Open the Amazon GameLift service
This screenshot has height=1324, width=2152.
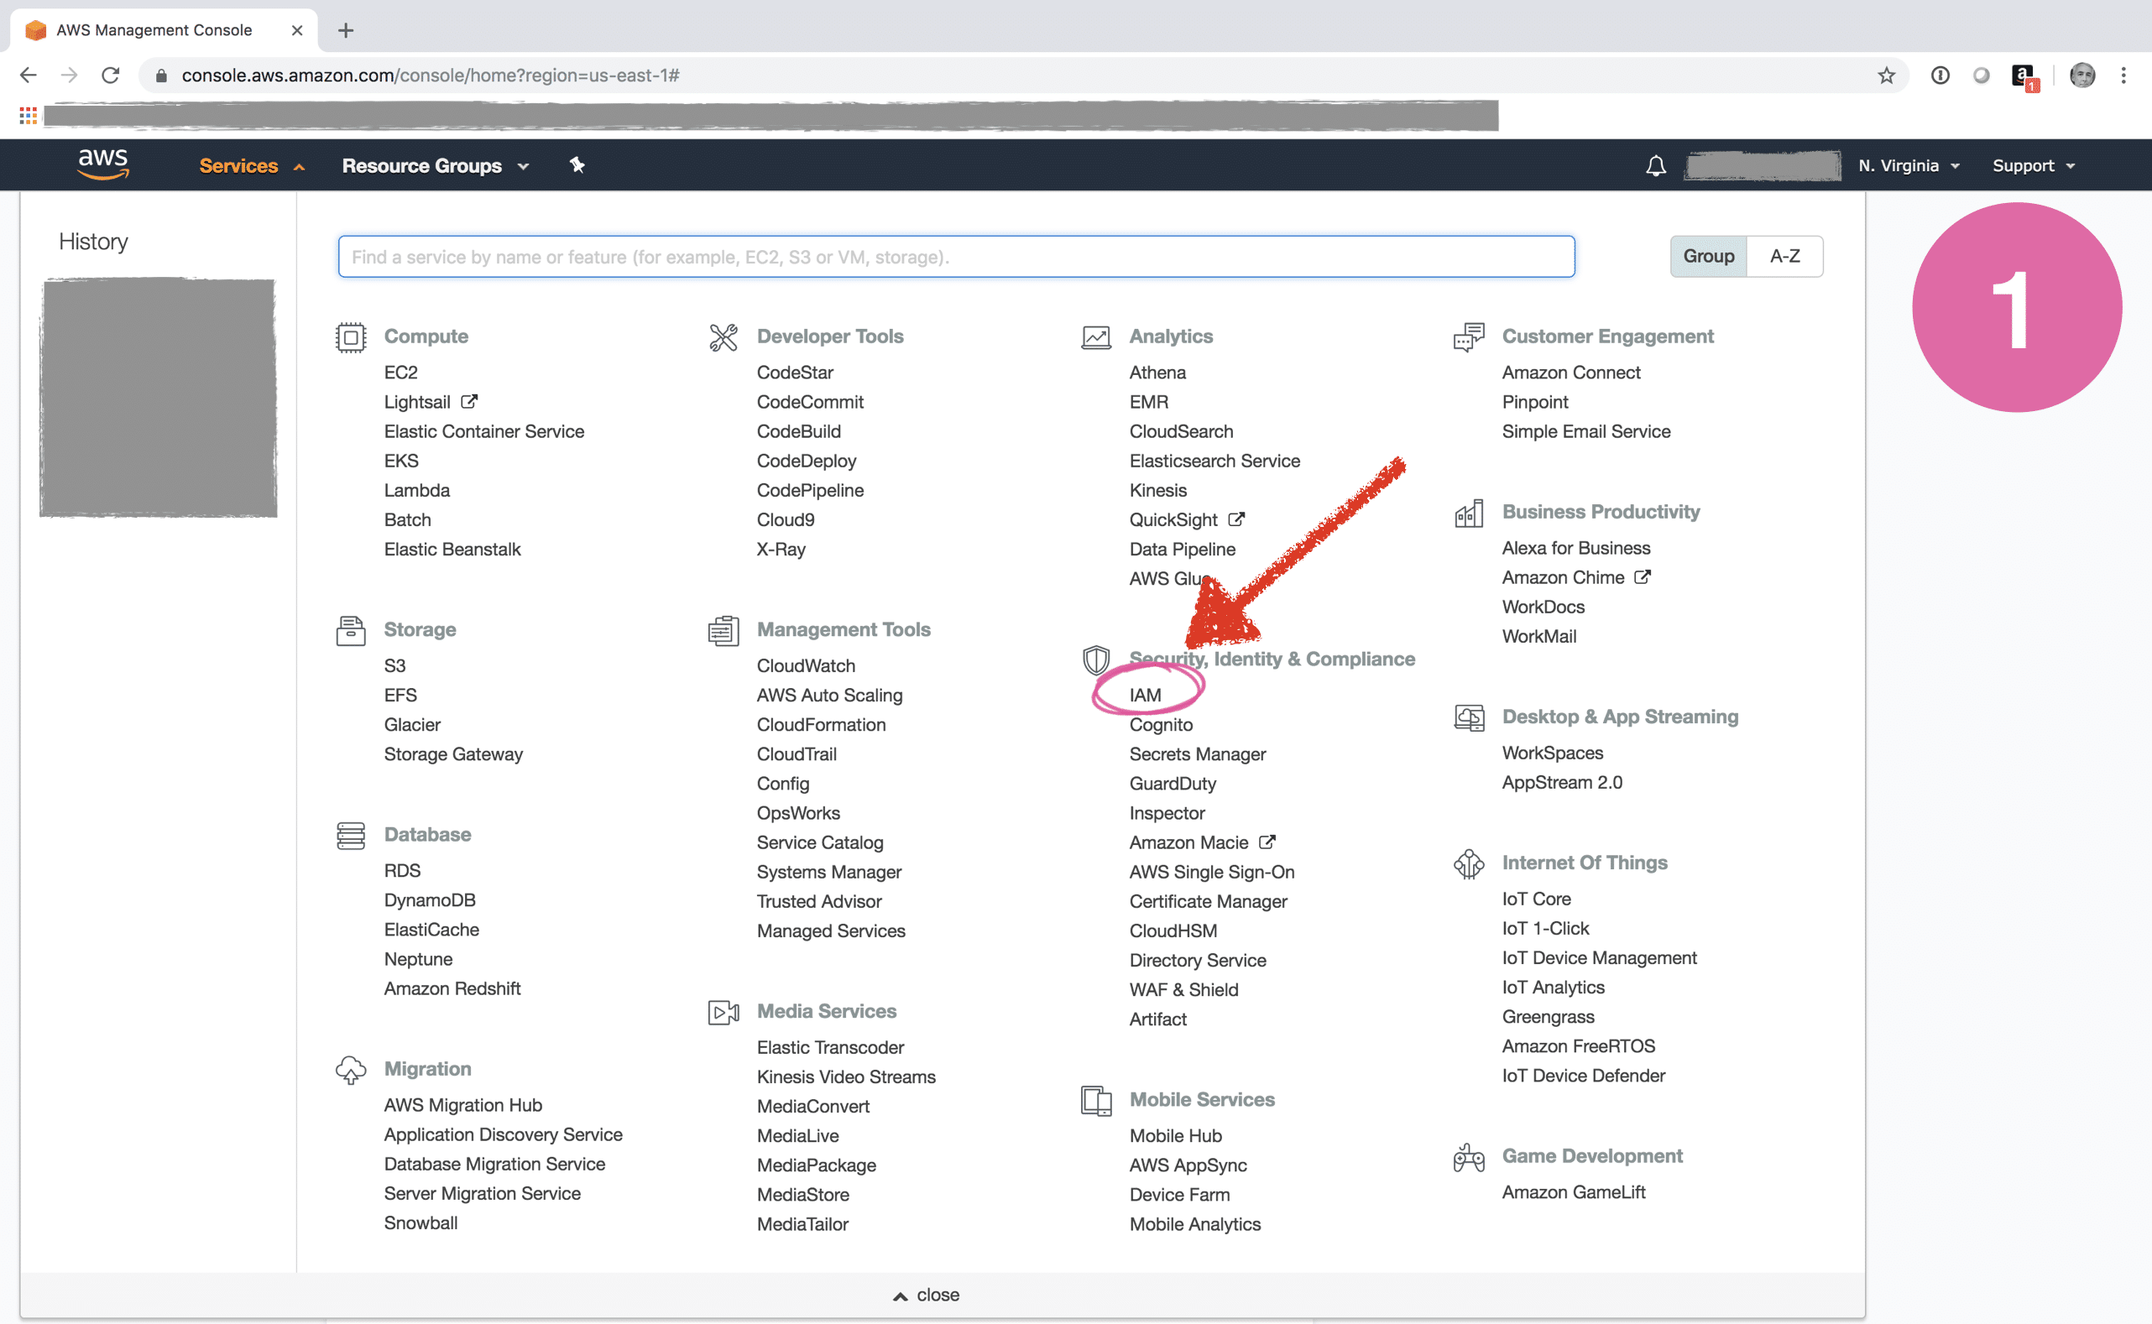[1573, 1191]
